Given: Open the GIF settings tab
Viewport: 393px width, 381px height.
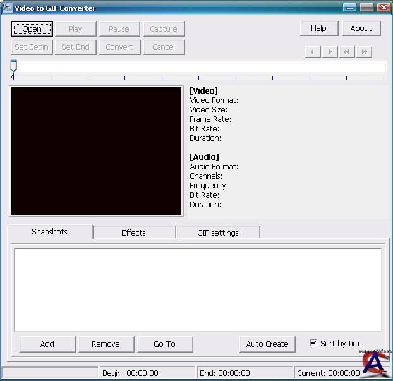Looking at the screenshot, I should 218,233.
